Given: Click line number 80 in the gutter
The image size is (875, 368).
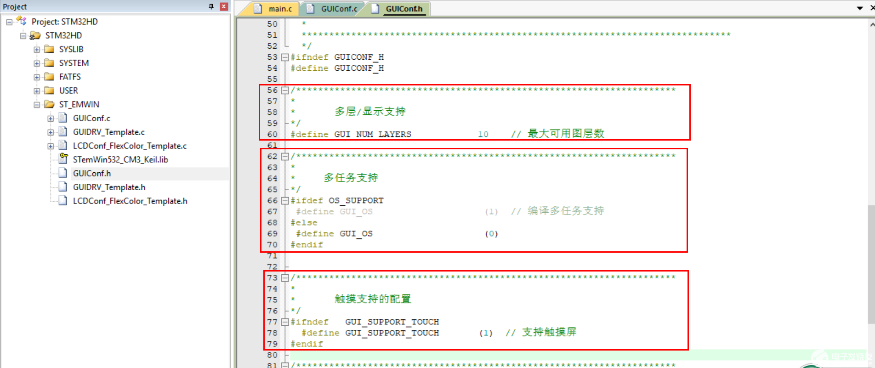Looking at the screenshot, I should (272, 355).
